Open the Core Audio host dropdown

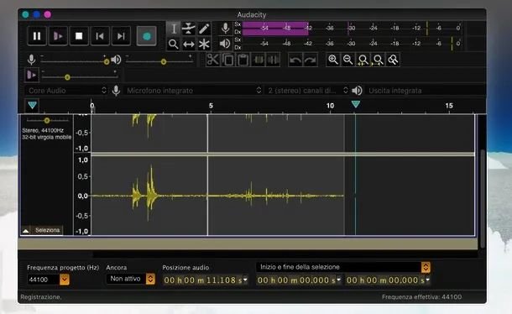(x=66, y=91)
